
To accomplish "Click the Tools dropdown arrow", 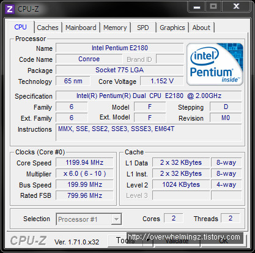I will click(149, 241).
